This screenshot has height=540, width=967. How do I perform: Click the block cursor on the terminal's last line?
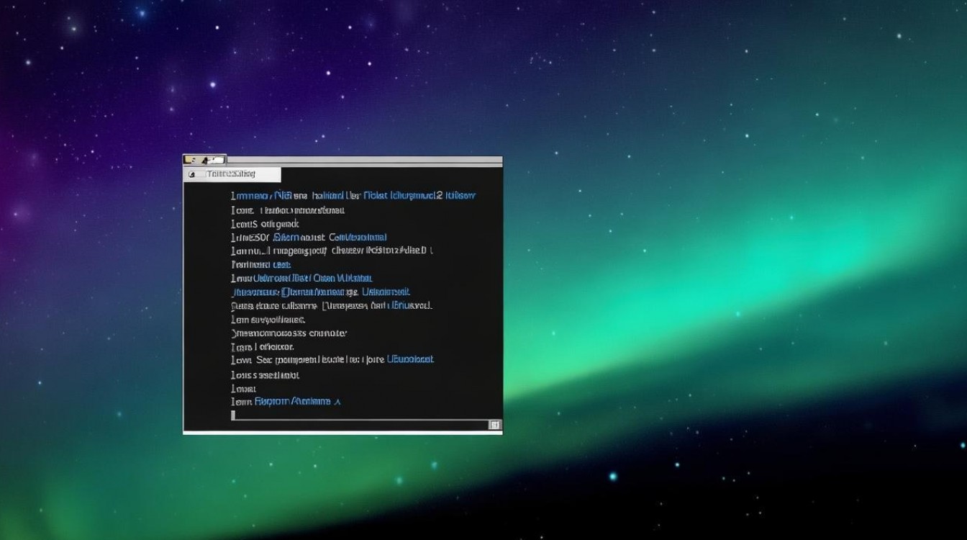[233, 415]
